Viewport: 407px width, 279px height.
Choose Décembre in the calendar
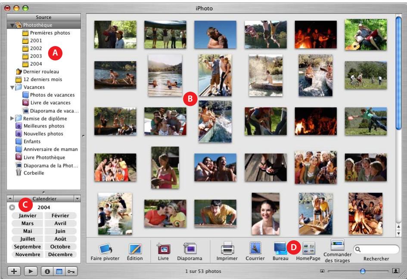pyautogui.click(x=60, y=254)
